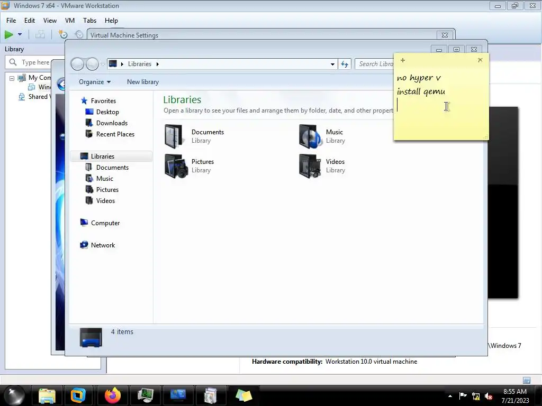
Task: Select the Documents library icon
Action: (x=175, y=136)
